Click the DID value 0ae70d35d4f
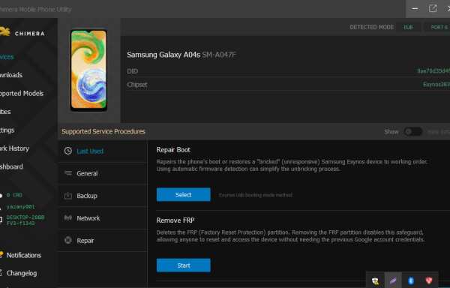The height and width of the screenshot is (288, 450). tap(433, 70)
